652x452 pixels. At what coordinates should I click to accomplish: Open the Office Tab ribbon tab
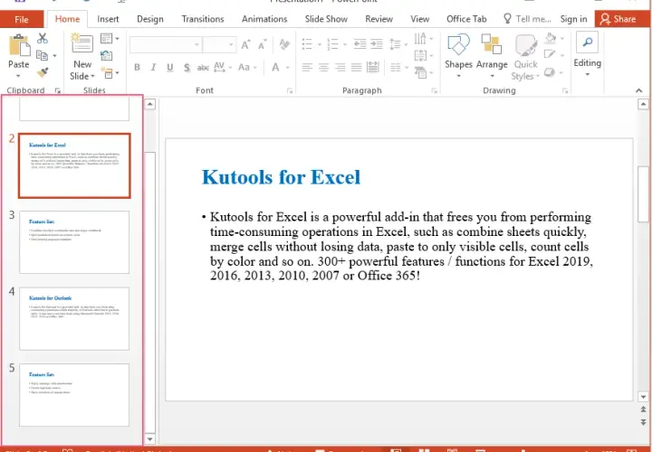[x=466, y=19]
